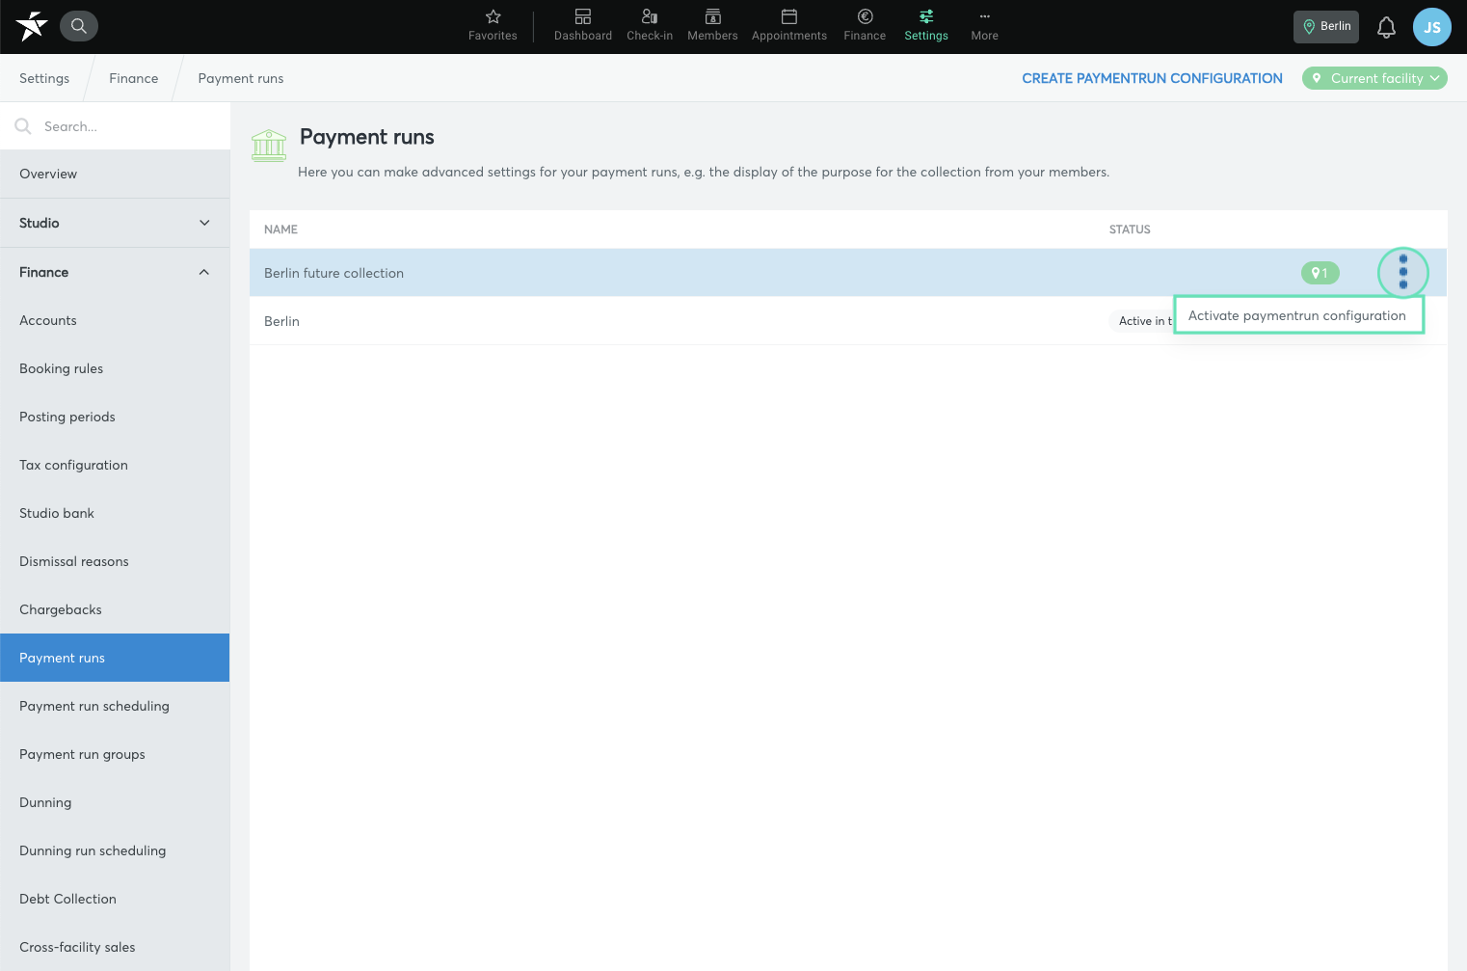The image size is (1467, 971).
Task: Open the More menu in top bar
Action: [984, 26]
